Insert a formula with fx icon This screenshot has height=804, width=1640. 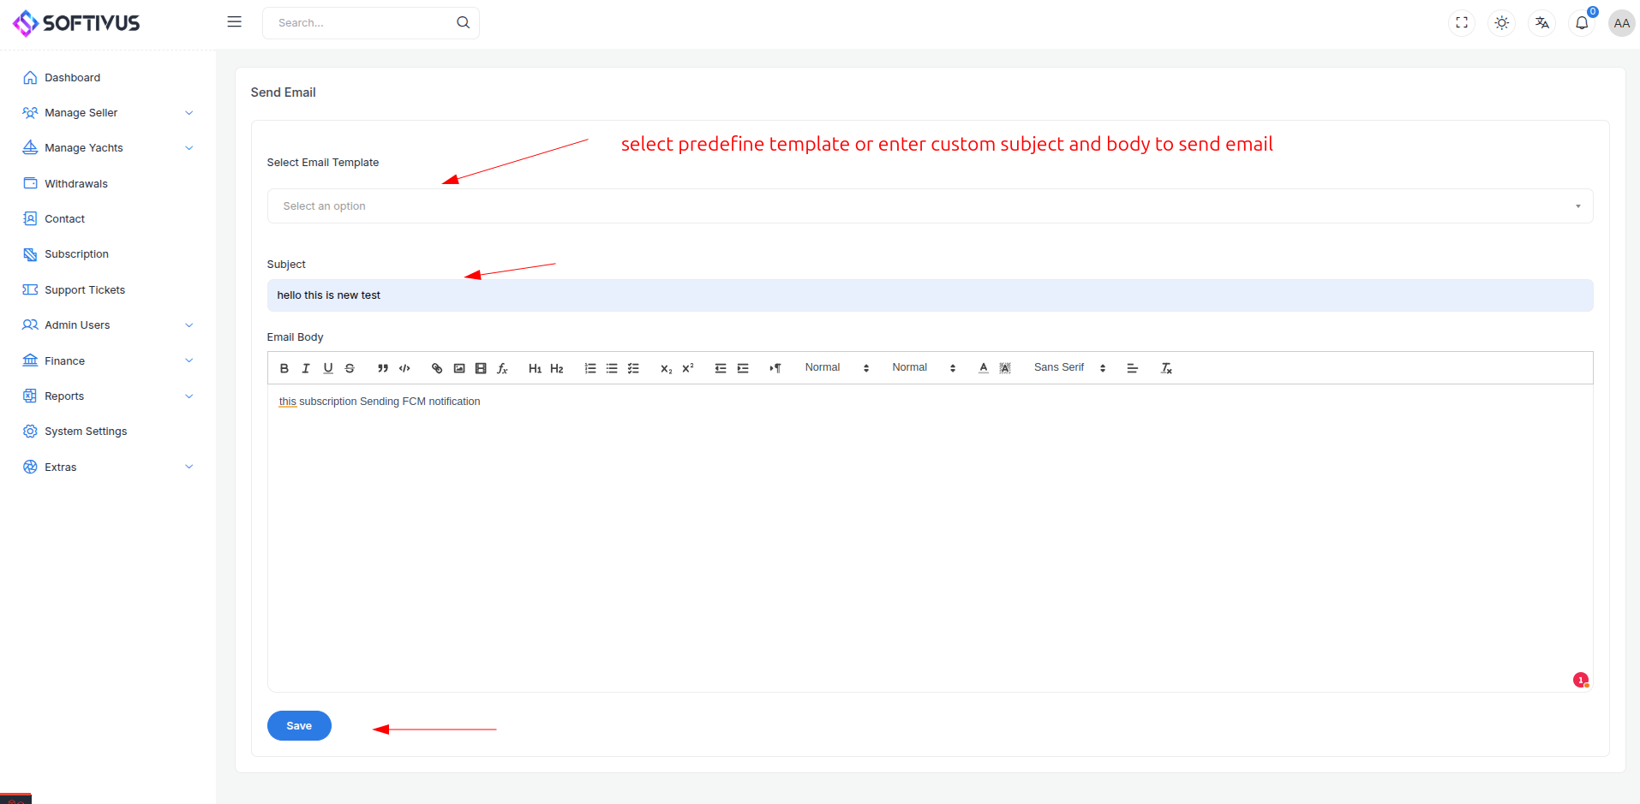(503, 368)
